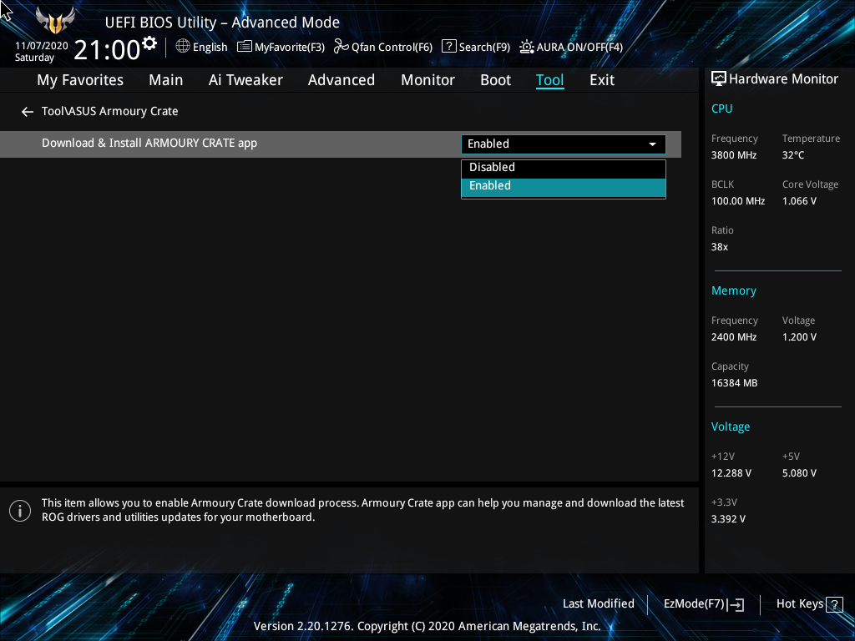
Task: Click the 100.00 MHz BCLK value
Action: point(738,201)
